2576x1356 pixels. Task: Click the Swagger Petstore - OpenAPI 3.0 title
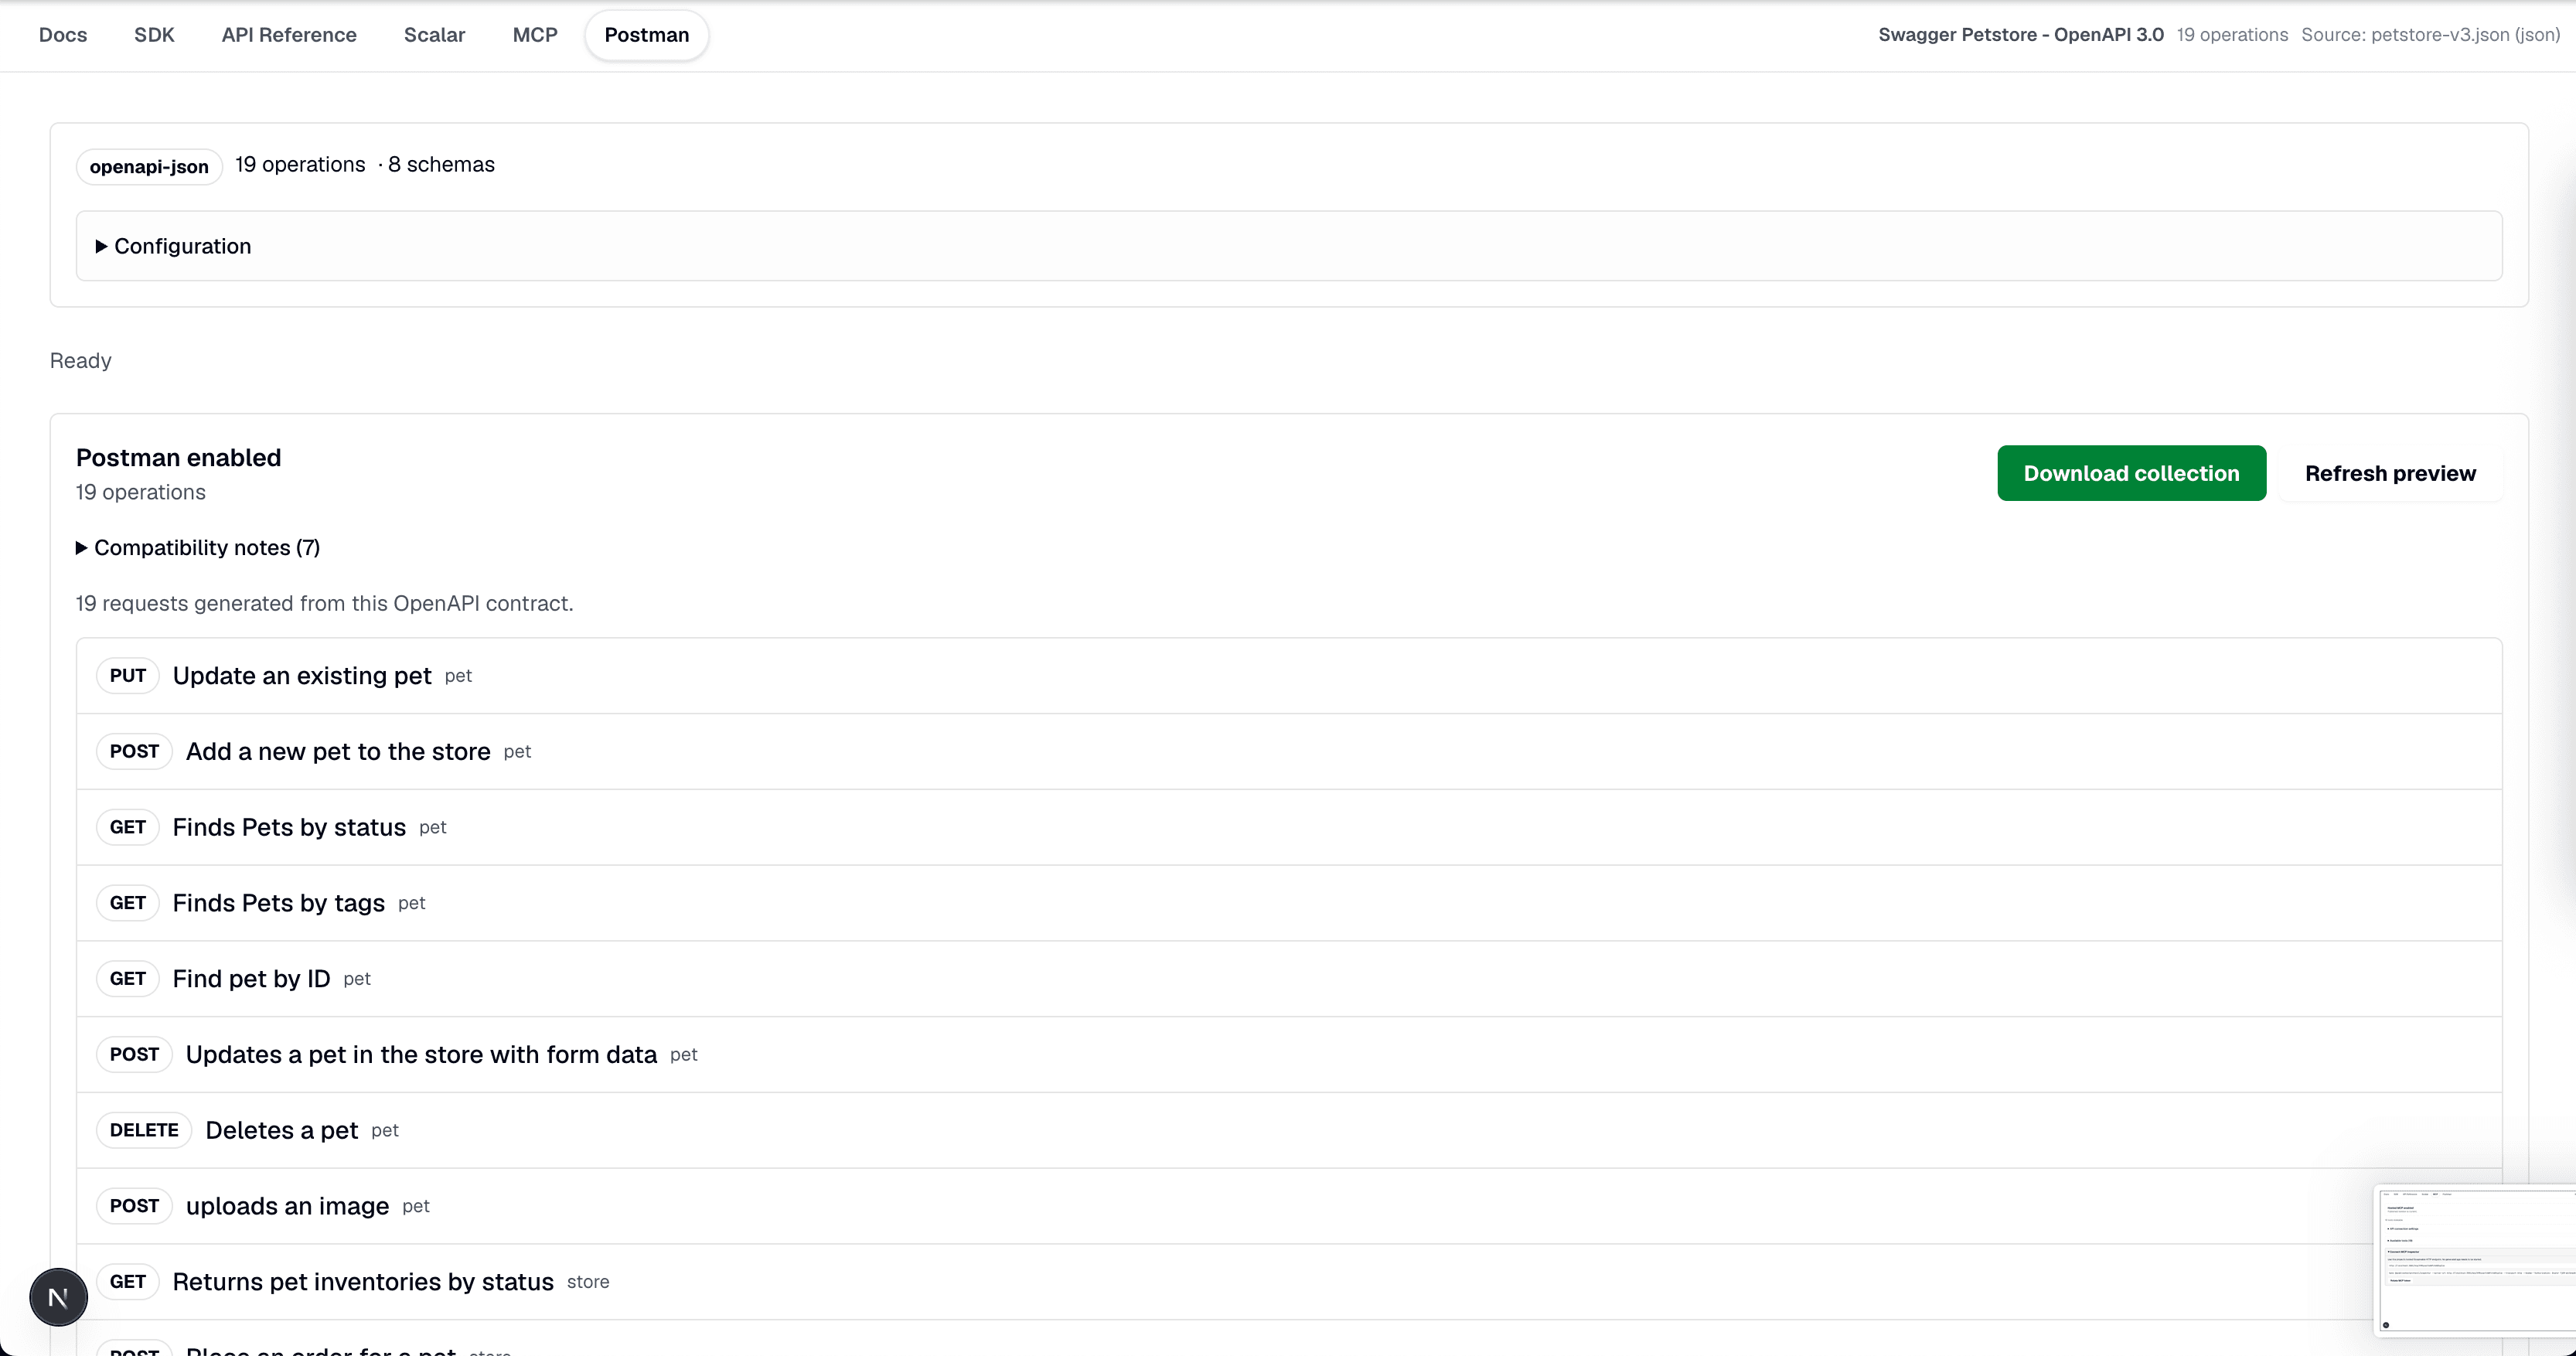coord(2020,35)
